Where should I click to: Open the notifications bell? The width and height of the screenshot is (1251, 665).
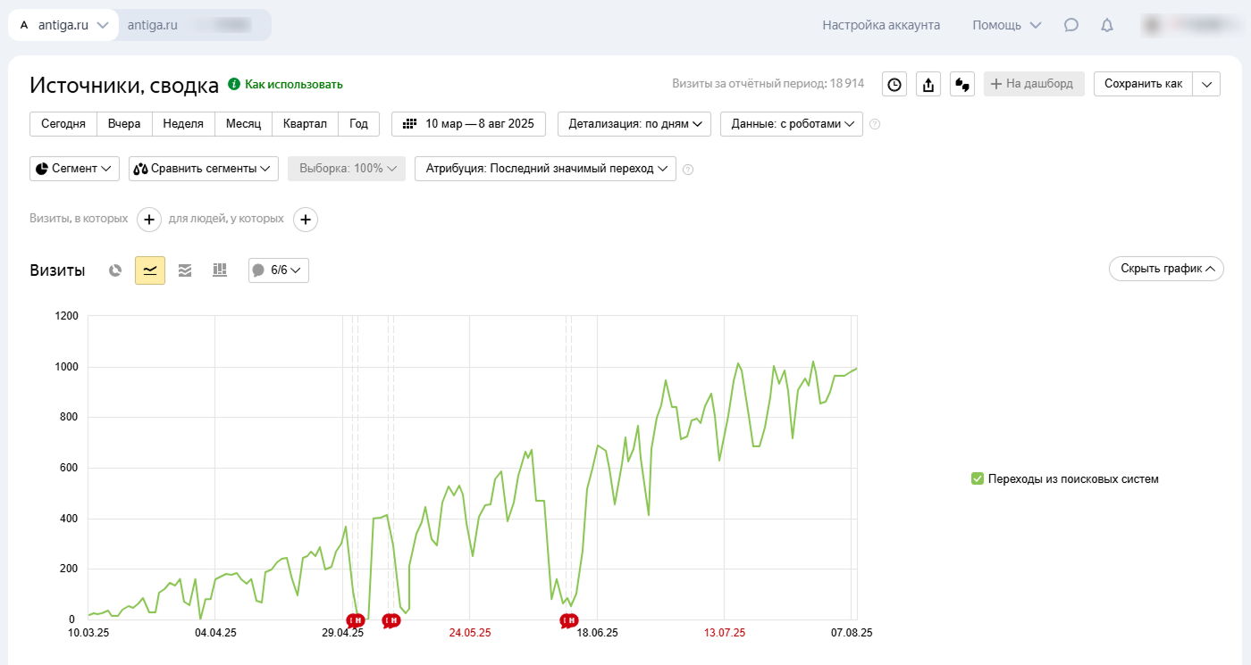click(1107, 25)
